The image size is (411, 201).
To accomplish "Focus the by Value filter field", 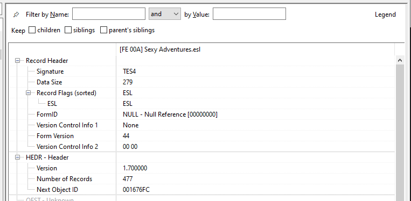I will tap(249, 14).
